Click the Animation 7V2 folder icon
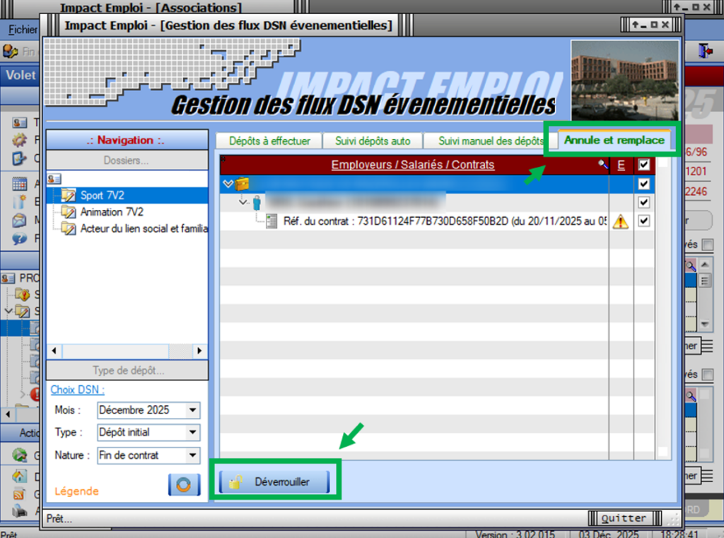This screenshot has width=724, height=538. (69, 212)
